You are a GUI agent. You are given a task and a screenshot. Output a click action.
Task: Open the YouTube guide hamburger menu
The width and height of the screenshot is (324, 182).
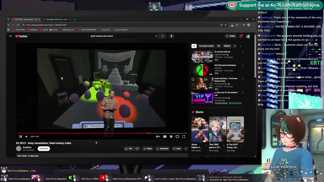click(10, 36)
